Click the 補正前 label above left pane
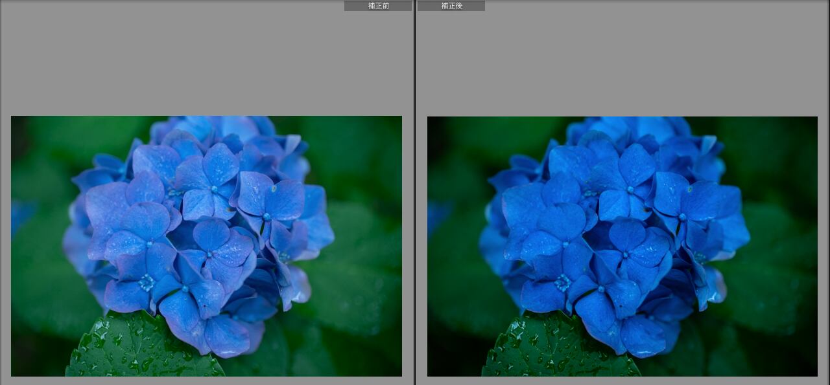The height and width of the screenshot is (385, 830). tap(377, 6)
